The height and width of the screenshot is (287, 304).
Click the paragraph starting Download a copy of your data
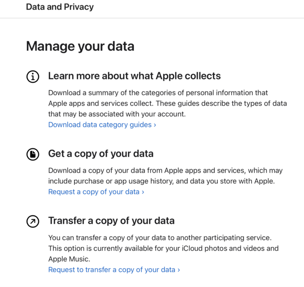165,176
